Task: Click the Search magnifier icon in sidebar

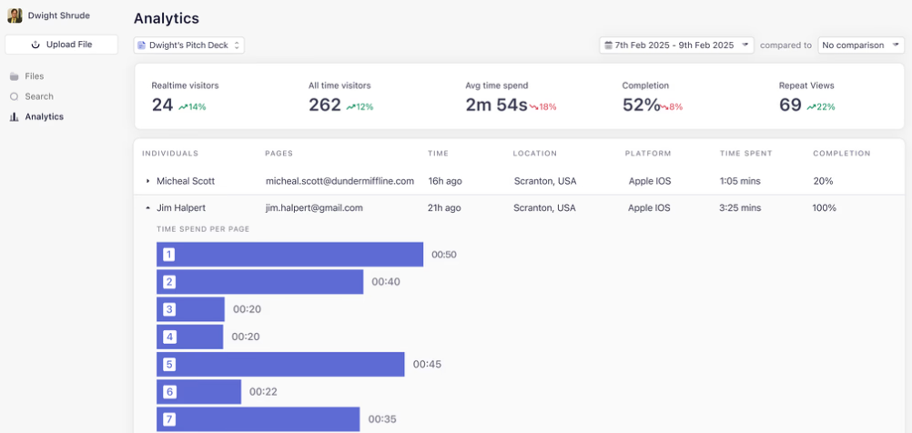Action: coord(15,96)
